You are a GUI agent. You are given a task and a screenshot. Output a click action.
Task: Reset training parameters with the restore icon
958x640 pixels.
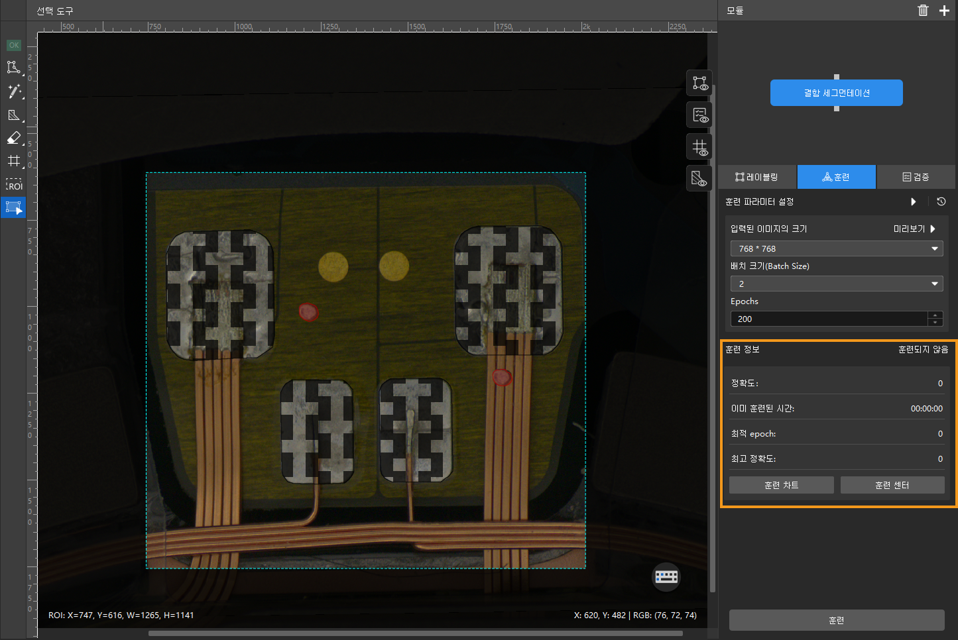point(941,202)
